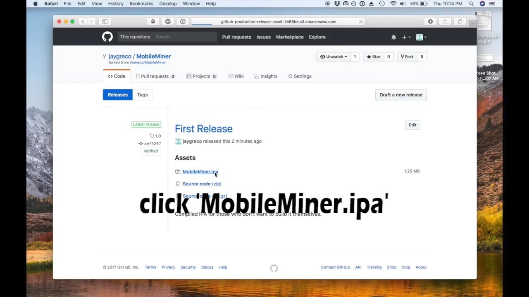529x297 pixels.
Task: Open the GitHub home logo
Action: [107, 37]
